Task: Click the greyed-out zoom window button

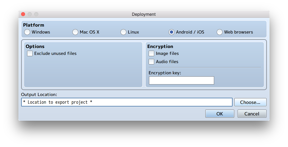Action: coord(36,14)
